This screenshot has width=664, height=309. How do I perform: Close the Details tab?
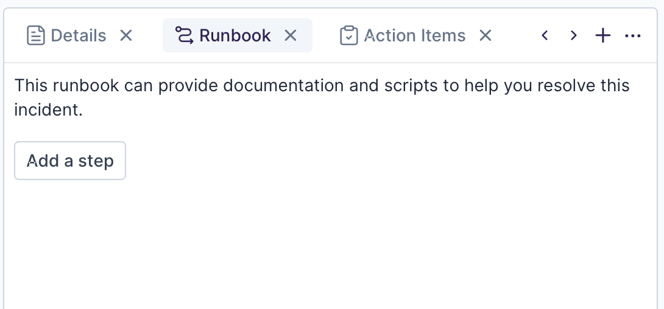(x=126, y=36)
